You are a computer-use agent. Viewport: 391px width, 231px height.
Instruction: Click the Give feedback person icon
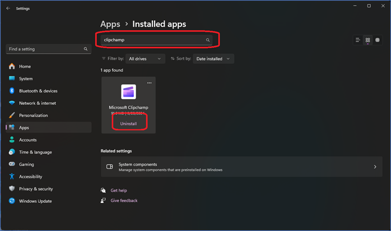click(103, 200)
